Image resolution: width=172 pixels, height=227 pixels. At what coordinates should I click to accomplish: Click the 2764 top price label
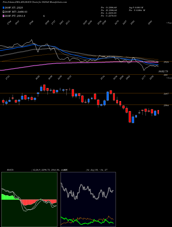pos(9,23)
